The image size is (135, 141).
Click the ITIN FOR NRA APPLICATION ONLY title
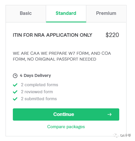52,35
